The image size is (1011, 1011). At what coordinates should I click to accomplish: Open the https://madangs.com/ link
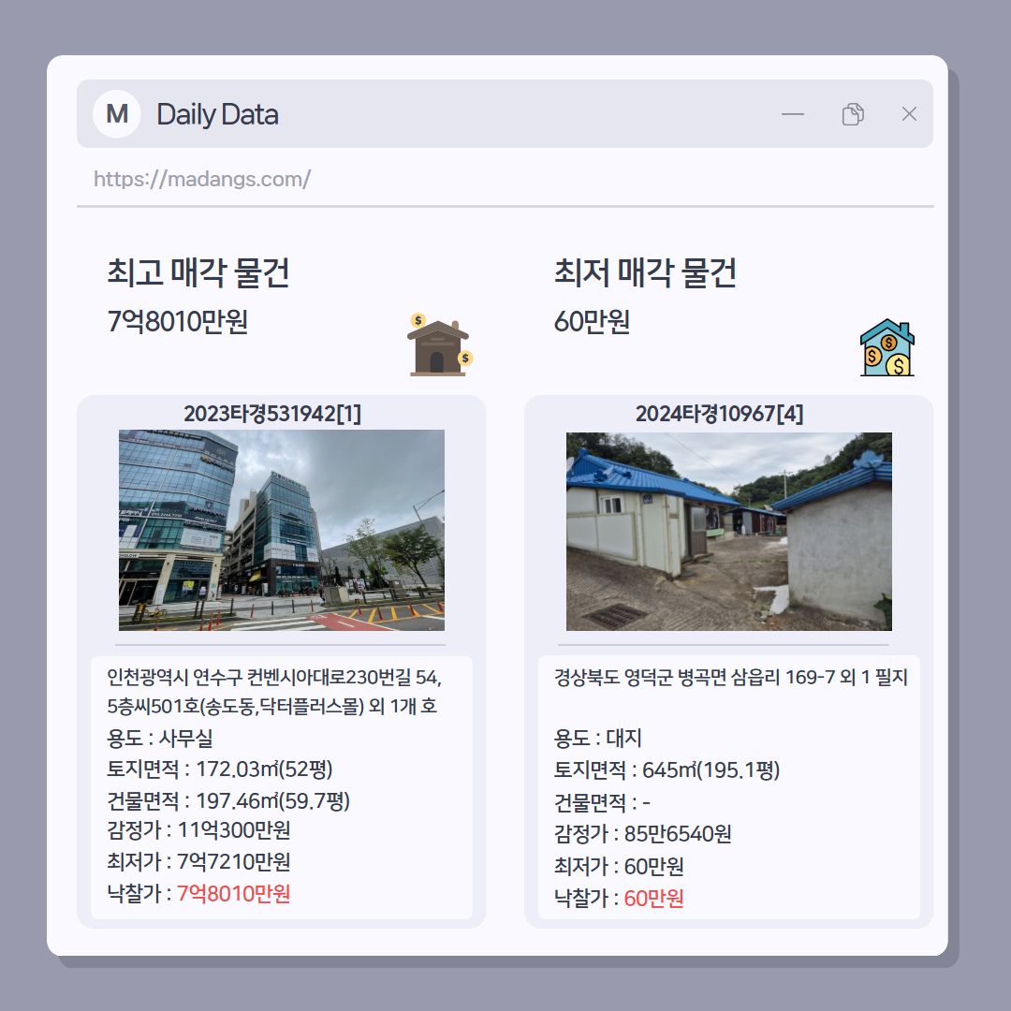click(x=202, y=179)
